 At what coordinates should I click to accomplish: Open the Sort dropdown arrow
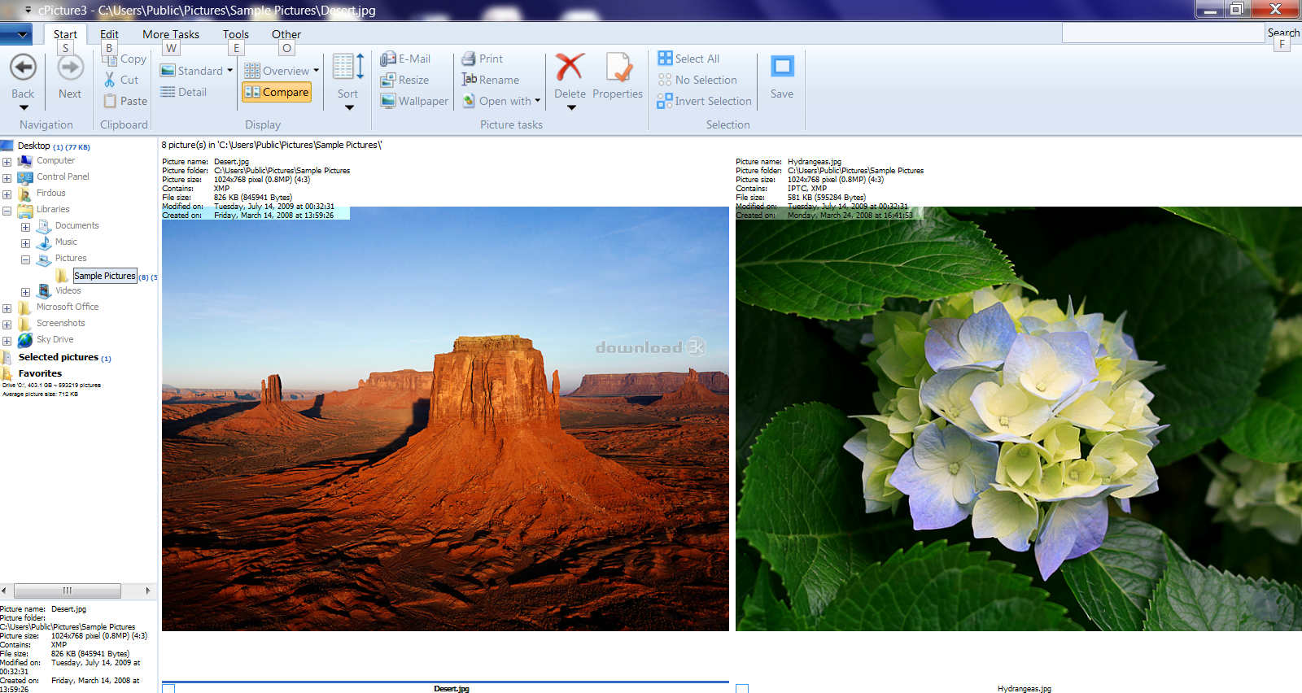point(349,107)
